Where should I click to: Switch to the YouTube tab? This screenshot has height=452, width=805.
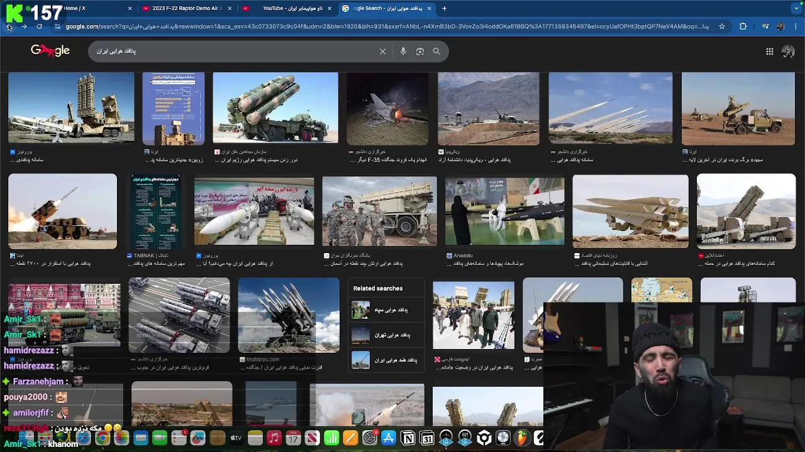(x=286, y=8)
